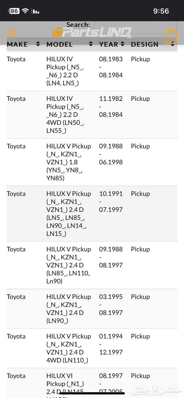Tap the battery indicator in status bar

click(x=14, y=11)
